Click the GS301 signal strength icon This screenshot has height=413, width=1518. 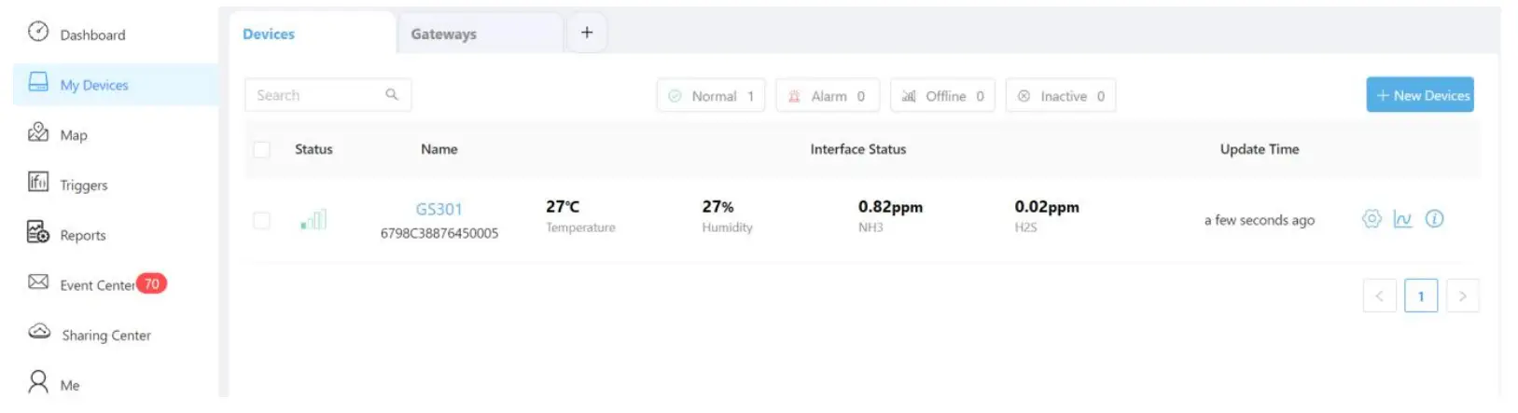[313, 220]
